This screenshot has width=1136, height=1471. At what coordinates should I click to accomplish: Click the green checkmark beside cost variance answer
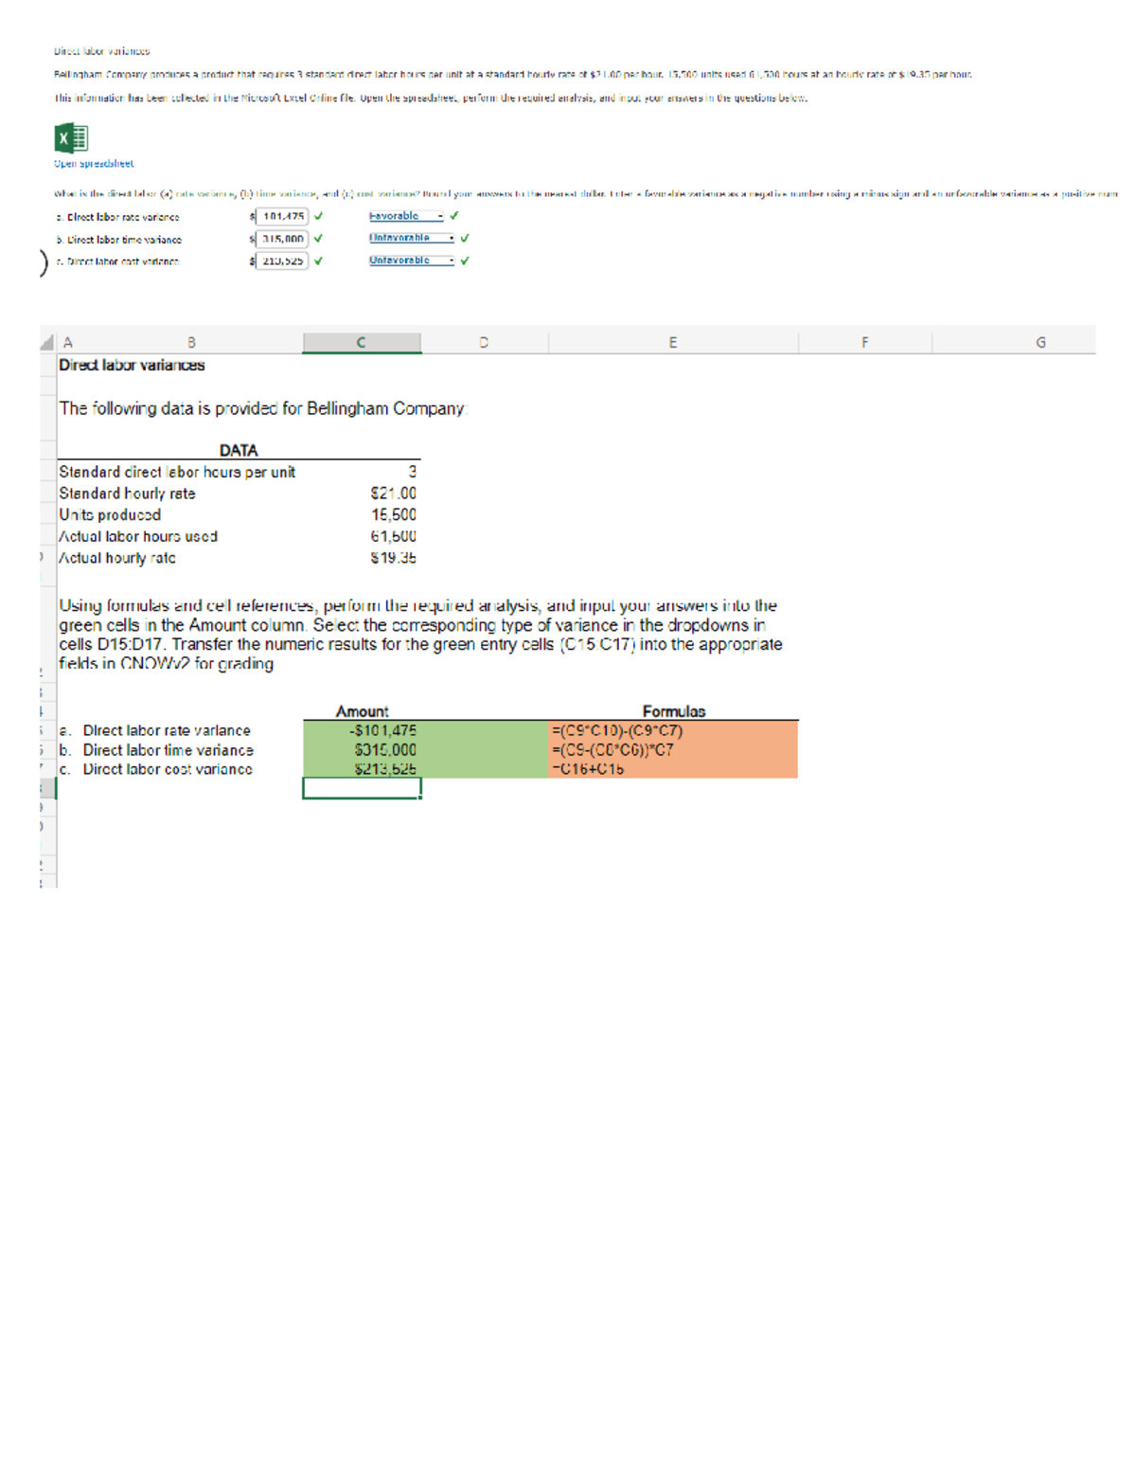tap(317, 260)
